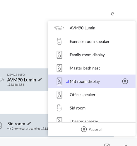Click the Sid room speaker icon in list
The image size is (137, 146).
click(59, 108)
